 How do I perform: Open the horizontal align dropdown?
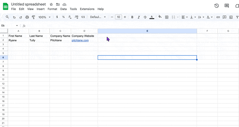point(185,17)
